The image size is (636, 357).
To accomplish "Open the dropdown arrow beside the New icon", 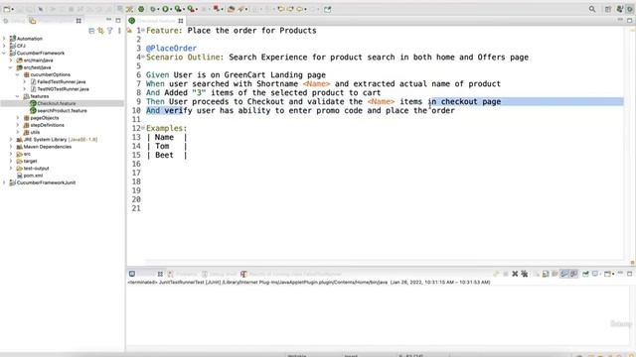I will [x=13, y=9].
